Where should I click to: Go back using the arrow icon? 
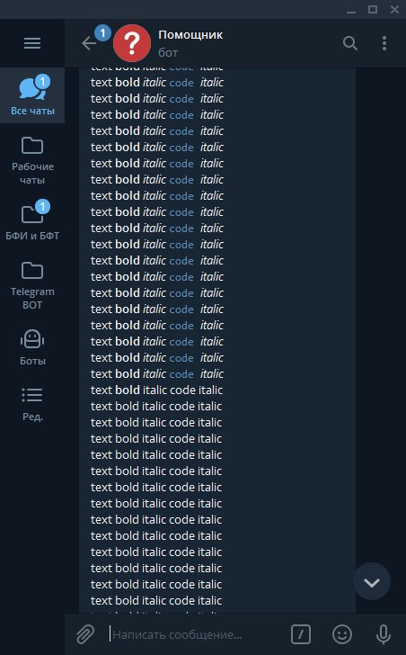coord(89,43)
